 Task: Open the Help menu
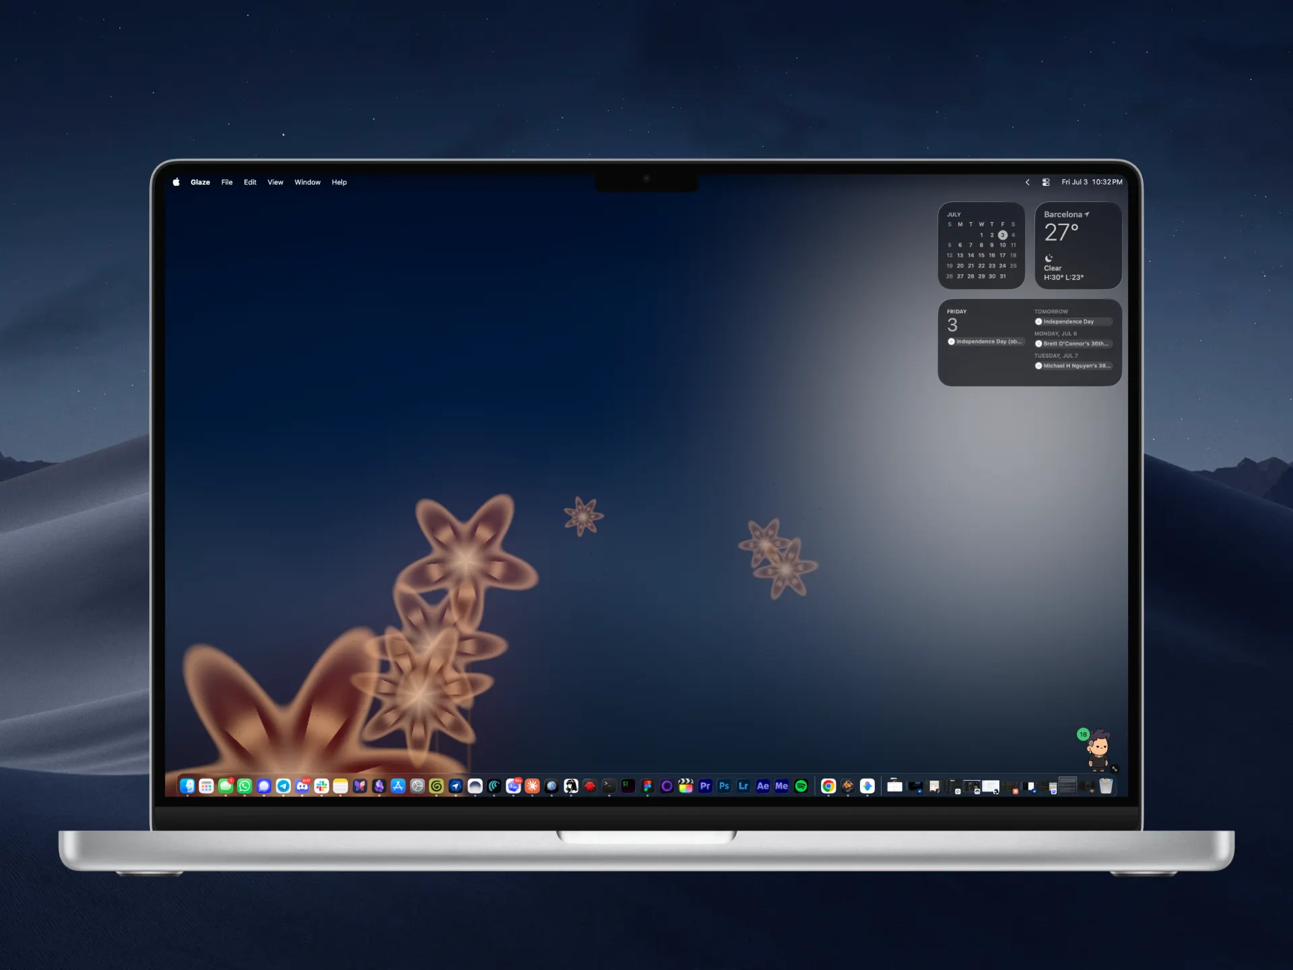point(339,182)
